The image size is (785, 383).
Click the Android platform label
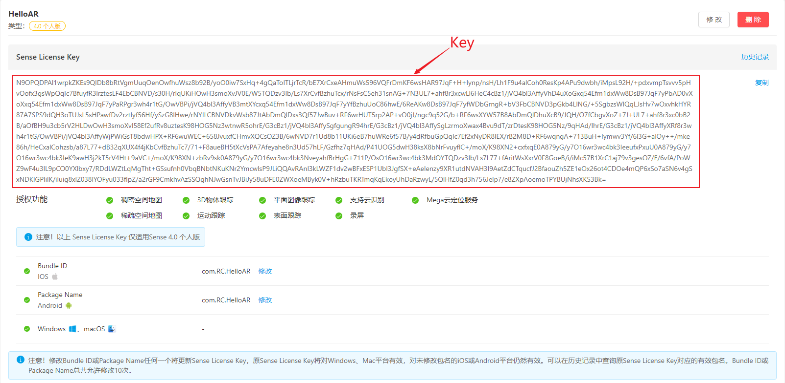pos(50,305)
